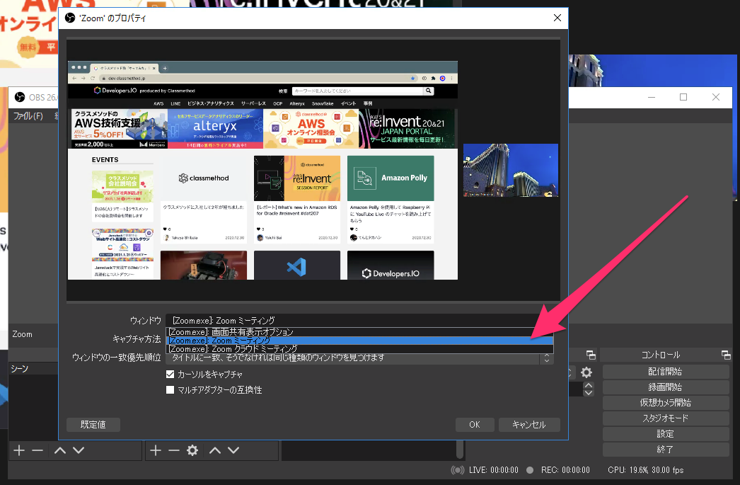Add a new source with the sources plus icon

coord(156,450)
